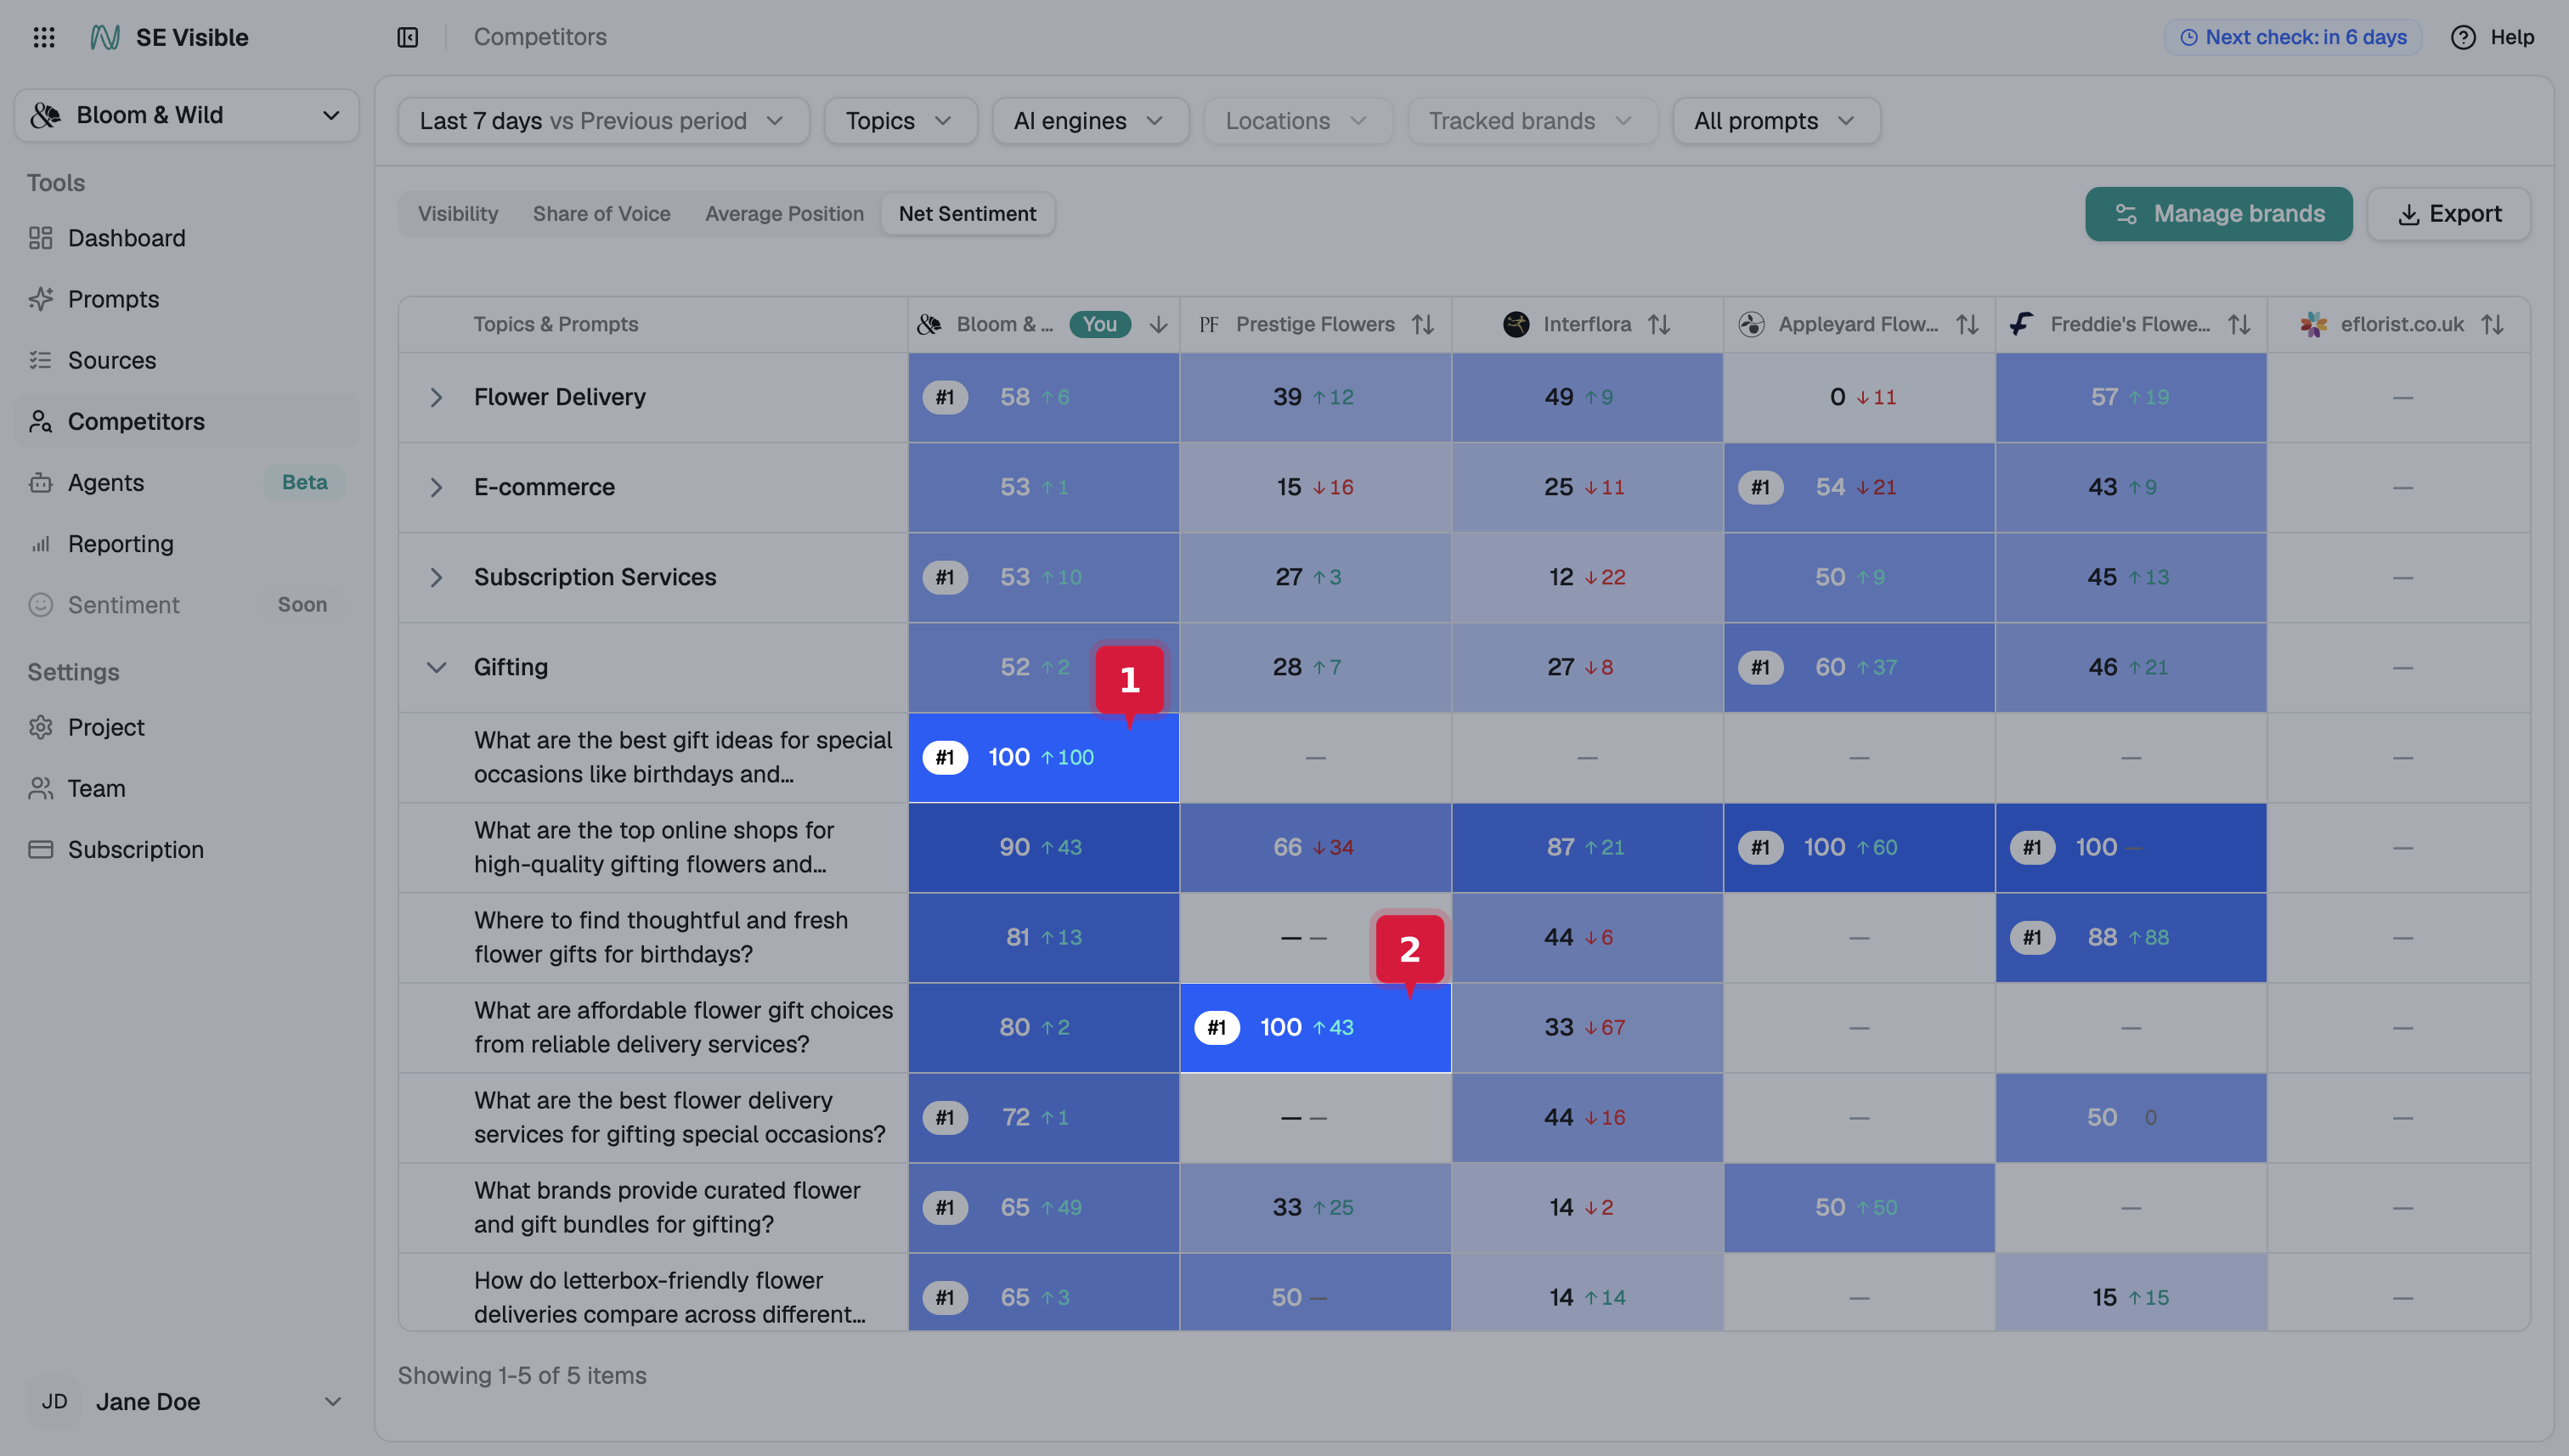Sort the Appleyard Flowers column
Image resolution: width=2569 pixels, height=1456 pixels.
pyautogui.click(x=1967, y=324)
